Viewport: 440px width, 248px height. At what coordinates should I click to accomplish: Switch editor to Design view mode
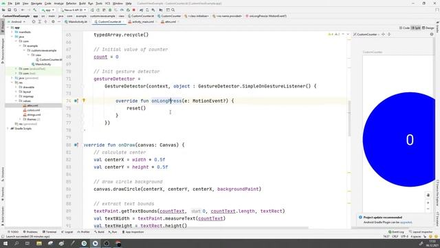[x=428, y=28]
